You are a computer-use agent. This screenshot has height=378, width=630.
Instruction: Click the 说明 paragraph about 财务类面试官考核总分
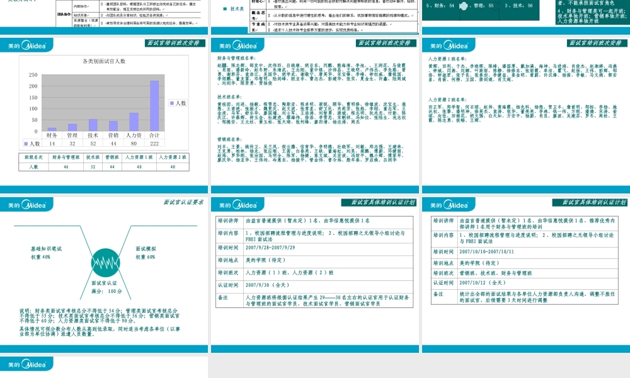pyautogui.click(x=100, y=316)
